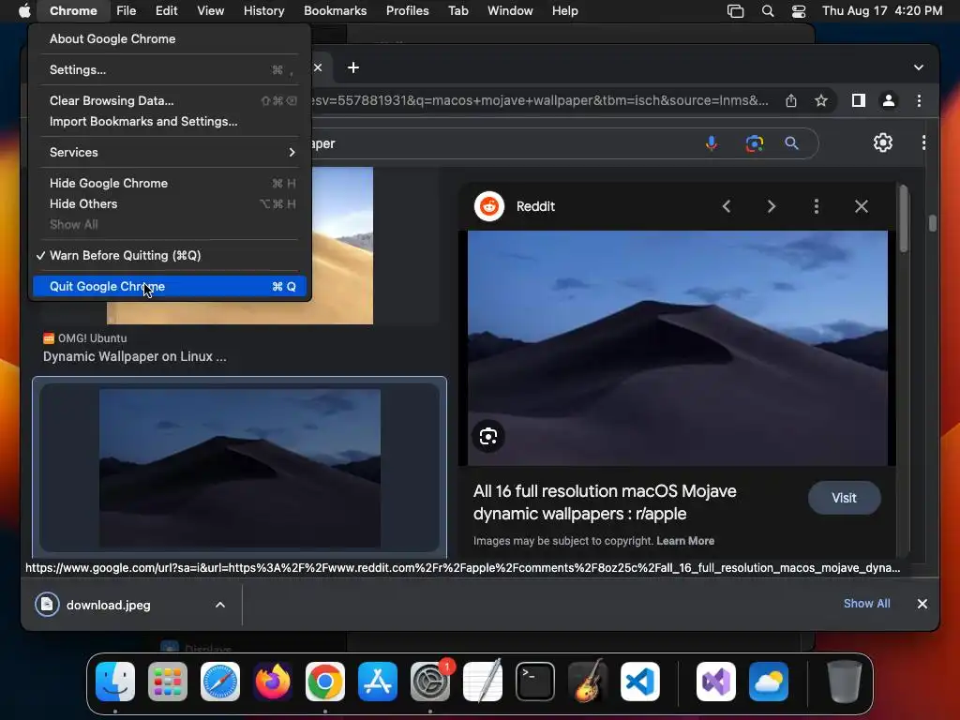Expand the download.jpeg options chevron
Image resolution: width=960 pixels, height=720 pixels.
[x=219, y=605]
